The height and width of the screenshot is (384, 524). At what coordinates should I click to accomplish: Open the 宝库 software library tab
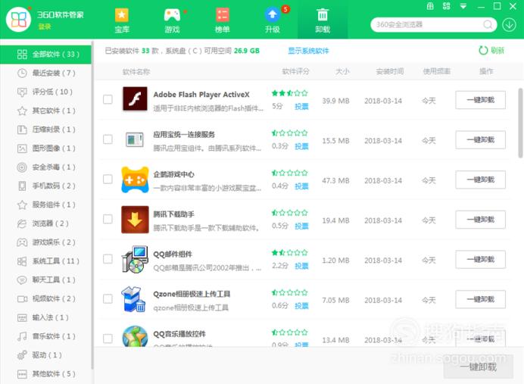122,20
